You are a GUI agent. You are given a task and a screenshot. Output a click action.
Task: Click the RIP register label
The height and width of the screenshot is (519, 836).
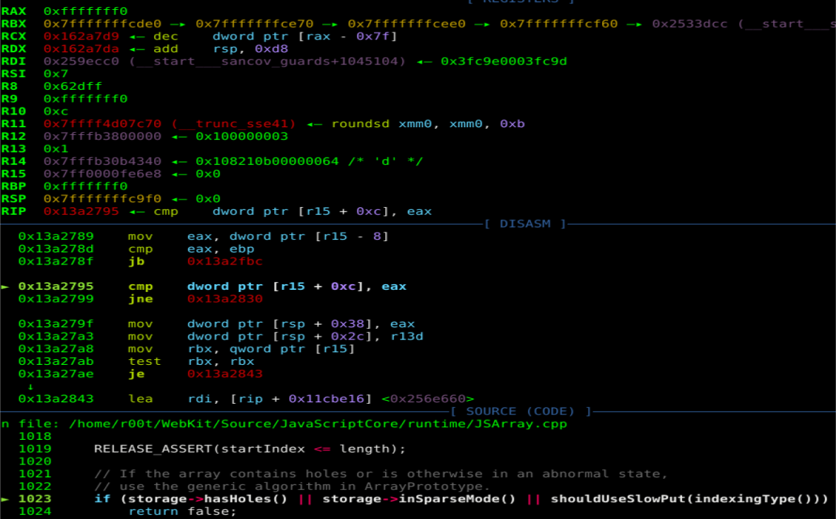click(13, 211)
